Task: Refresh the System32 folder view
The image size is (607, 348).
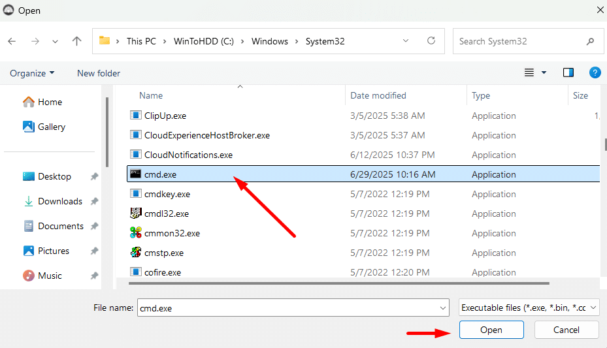Action: (x=431, y=40)
